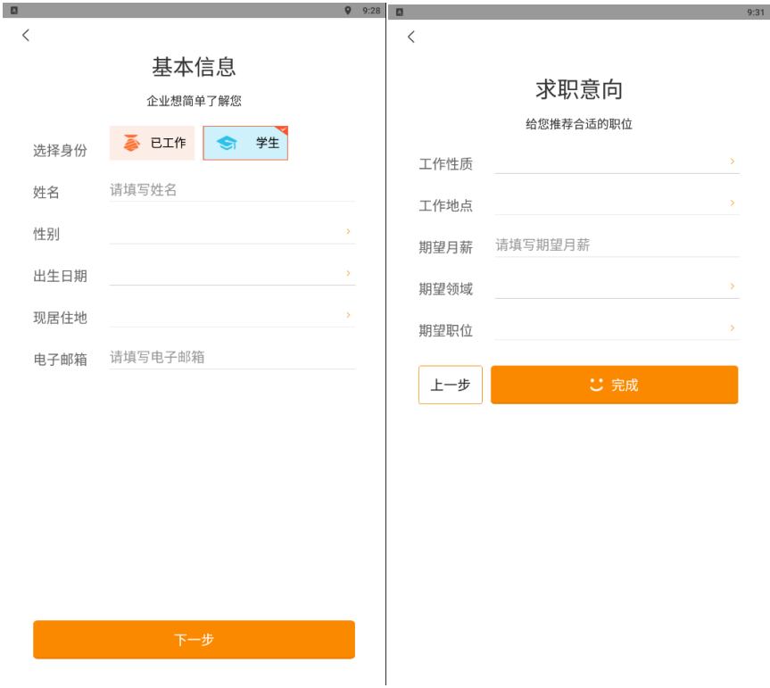The height and width of the screenshot is (688, 770).
Task: Select 学生 as your identity
Action: pos(245,143)
